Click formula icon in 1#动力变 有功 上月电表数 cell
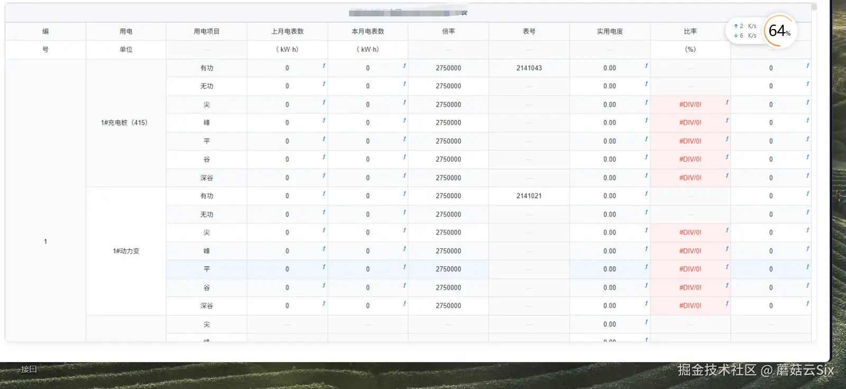 point(324,193)
